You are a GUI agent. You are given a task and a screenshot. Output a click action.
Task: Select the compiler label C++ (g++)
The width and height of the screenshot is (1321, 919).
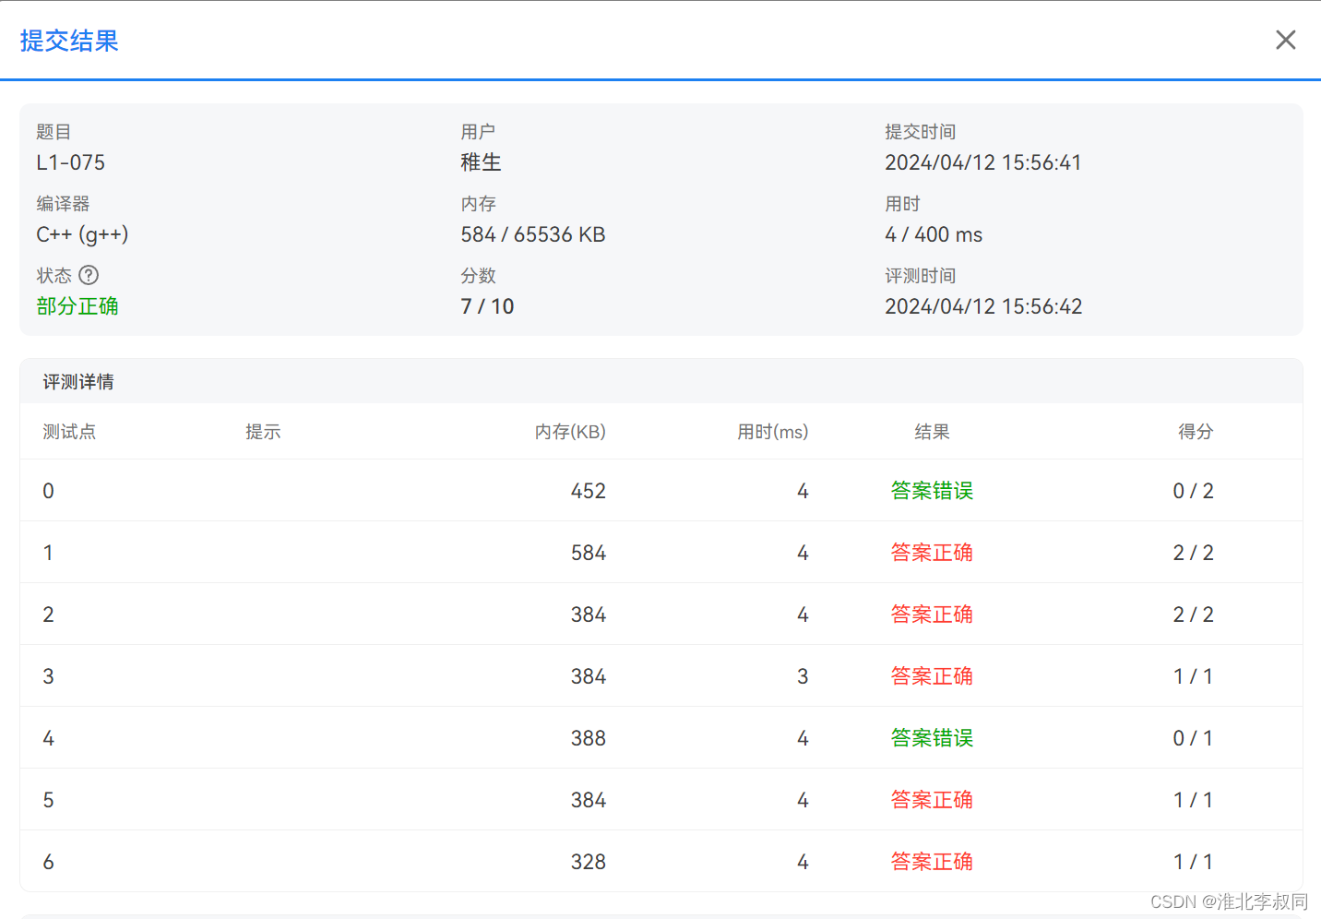click(82, 234)
